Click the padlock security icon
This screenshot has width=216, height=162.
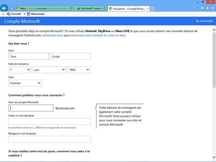(x=78, y=8)
